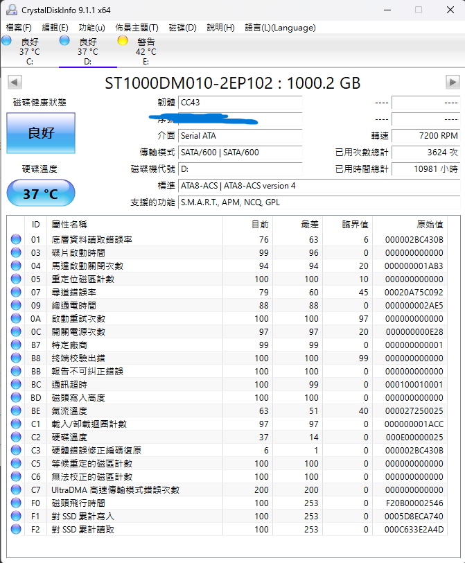Click the drive letter field D:
465x563 pixels.
pyautogui.click(x=240, y=169)
